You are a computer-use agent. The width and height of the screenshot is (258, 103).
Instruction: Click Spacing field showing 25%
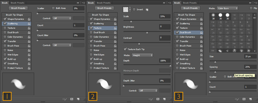(250, 67)
